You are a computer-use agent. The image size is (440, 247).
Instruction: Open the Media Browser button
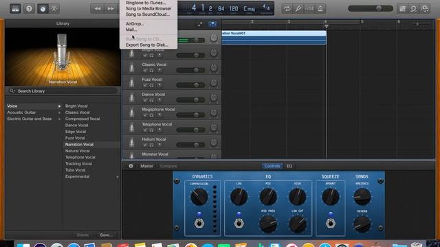tap(425, 9)
